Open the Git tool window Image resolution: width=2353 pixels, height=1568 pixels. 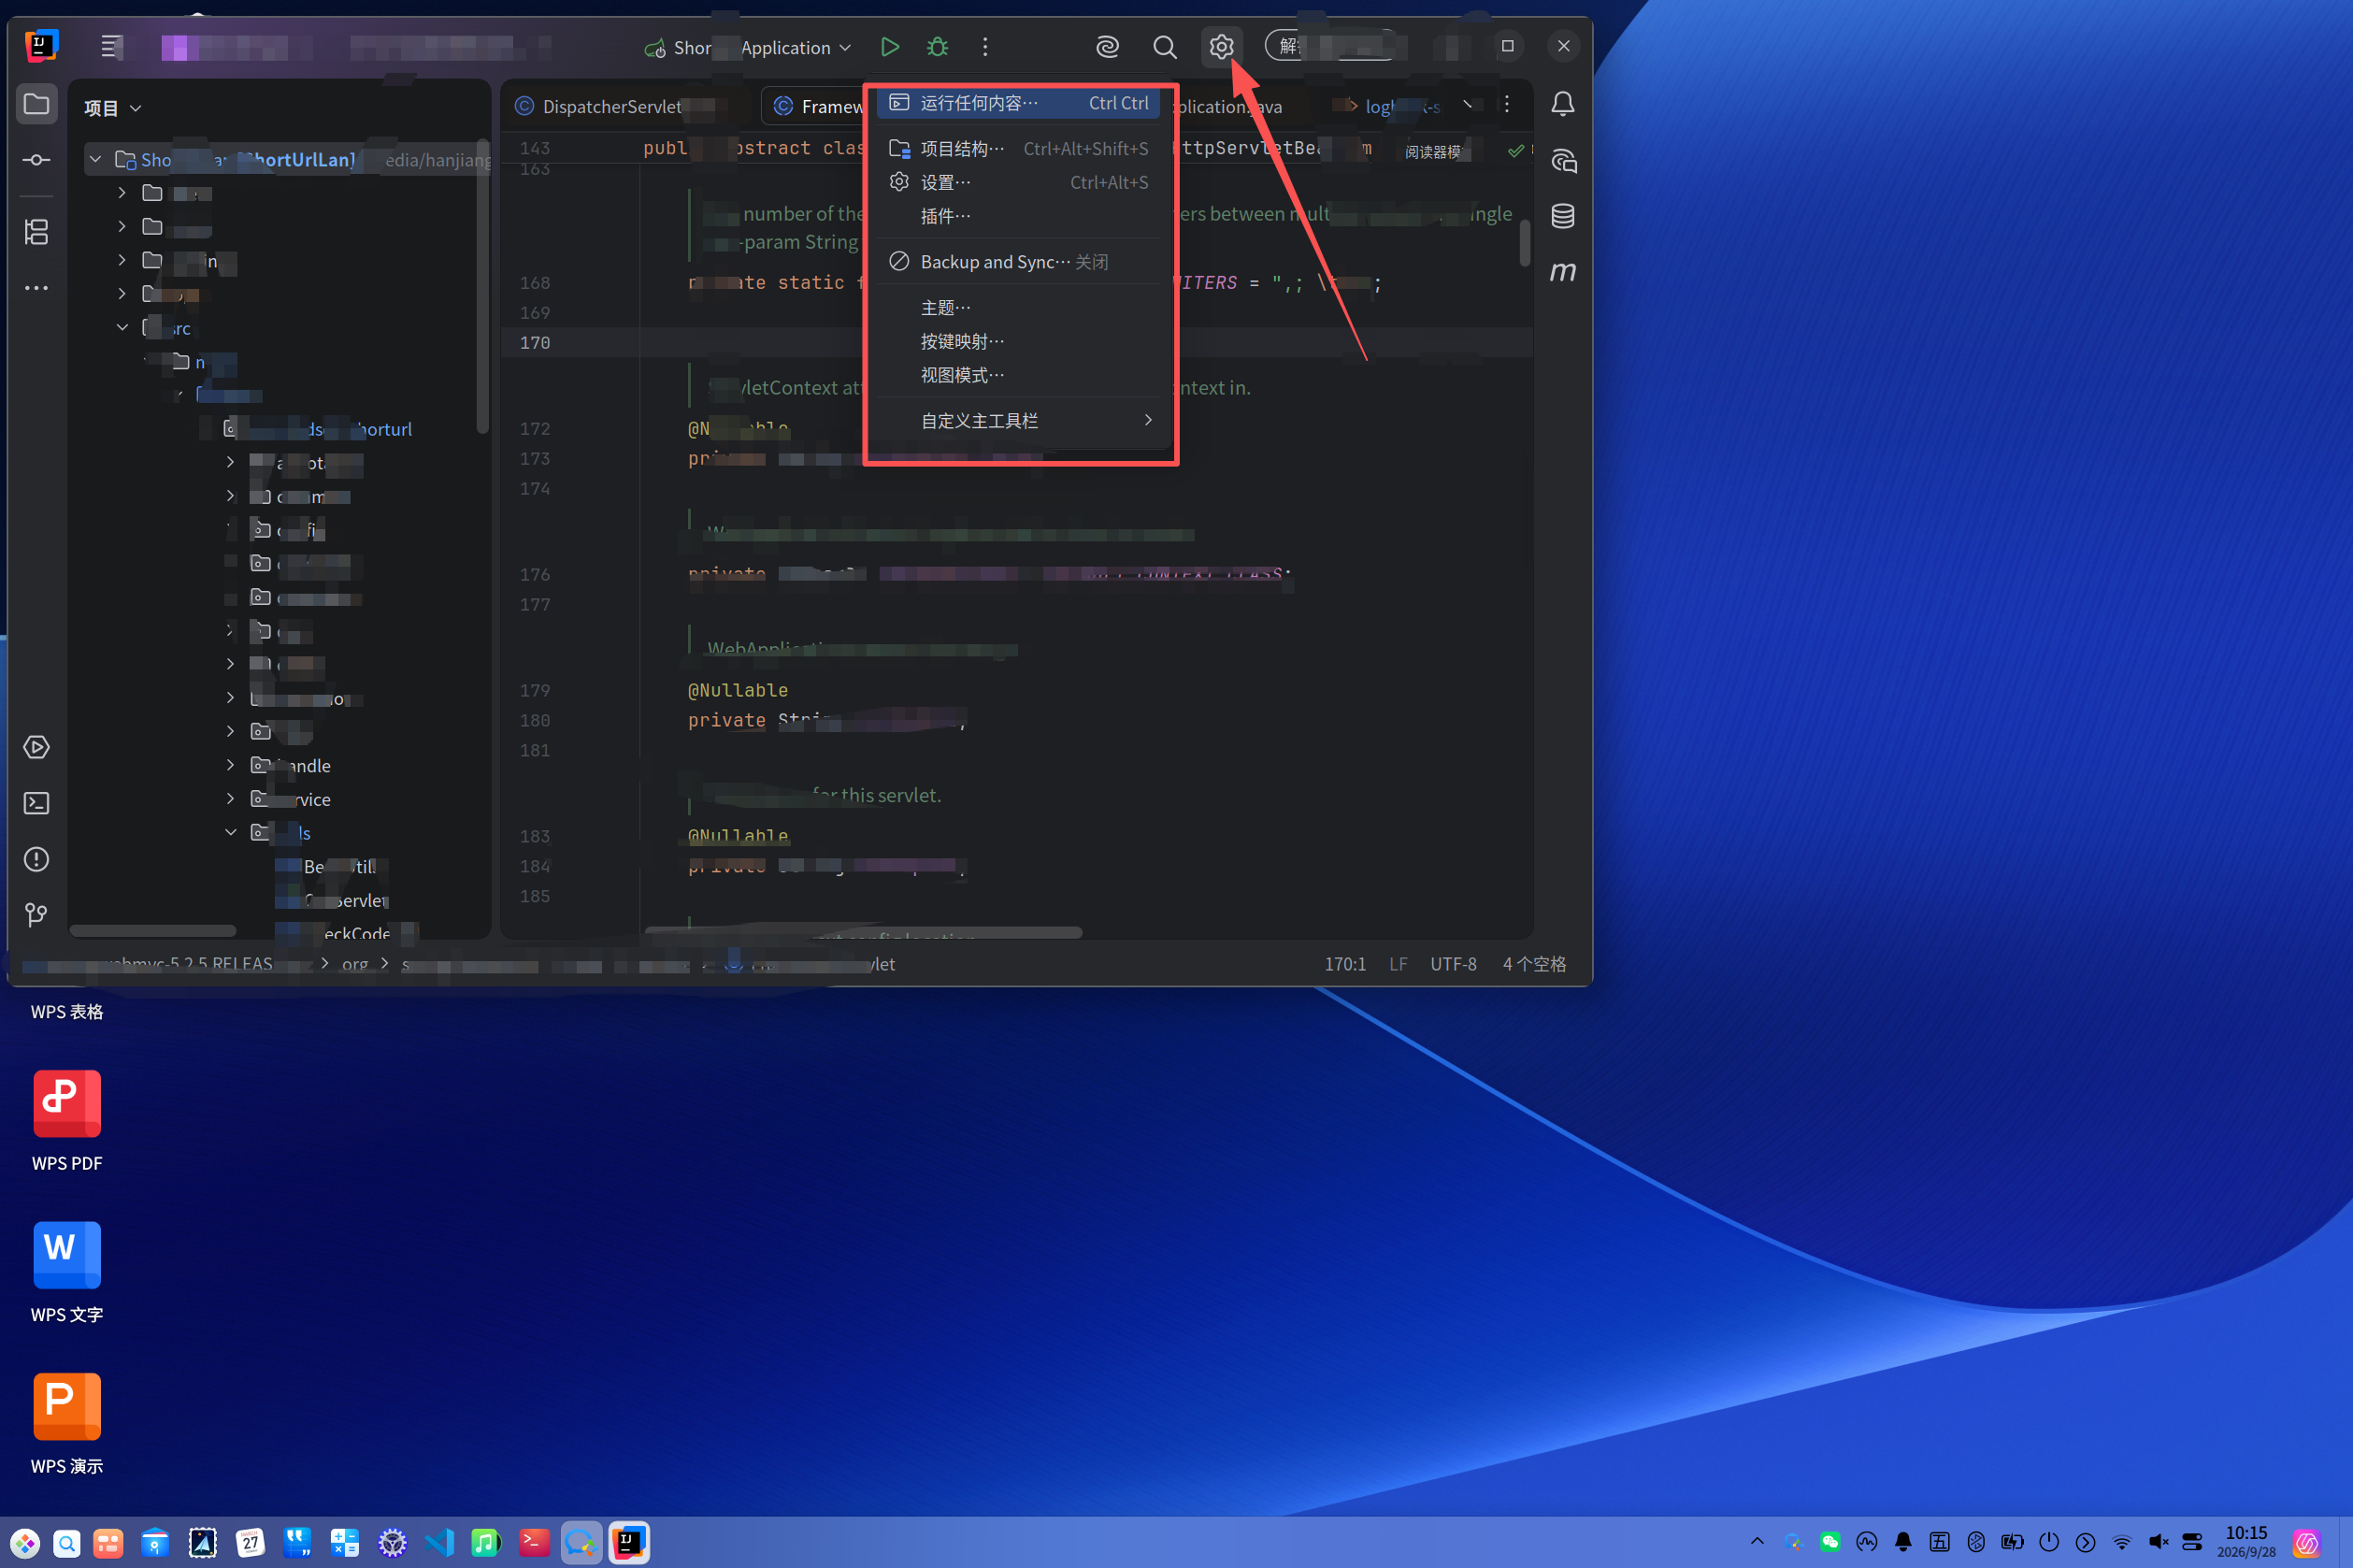(37, 915)
